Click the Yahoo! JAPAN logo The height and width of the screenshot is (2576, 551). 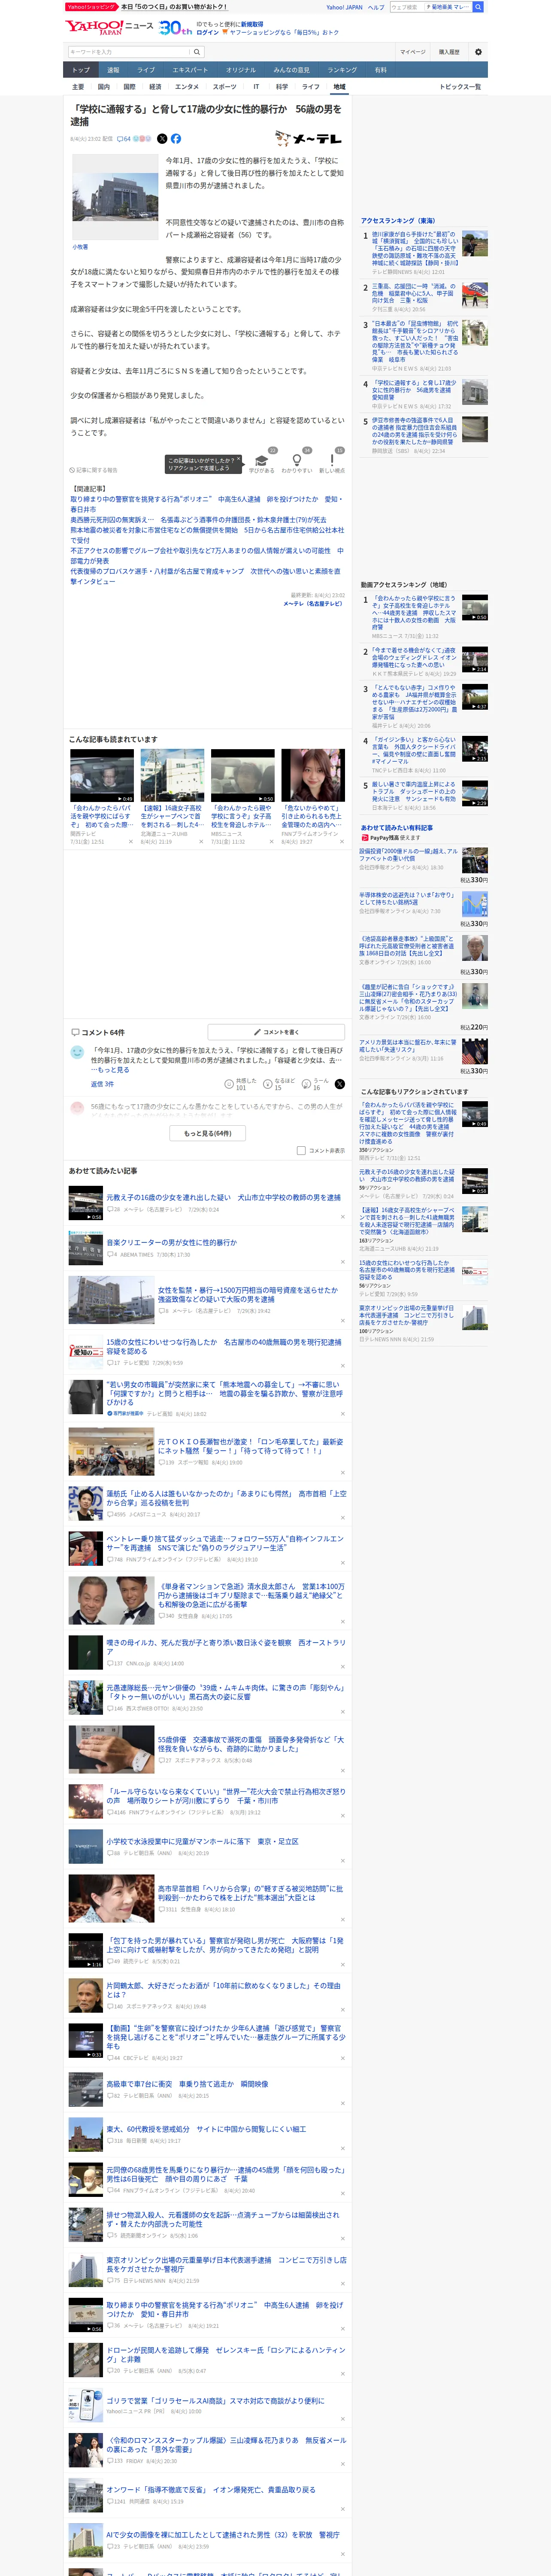(x=94, y=27)
